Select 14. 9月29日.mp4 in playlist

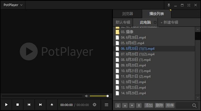(x=154, y=93)
